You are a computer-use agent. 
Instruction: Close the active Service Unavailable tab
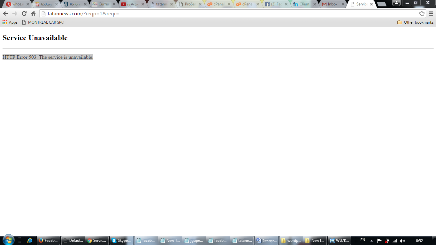point(371,4)
